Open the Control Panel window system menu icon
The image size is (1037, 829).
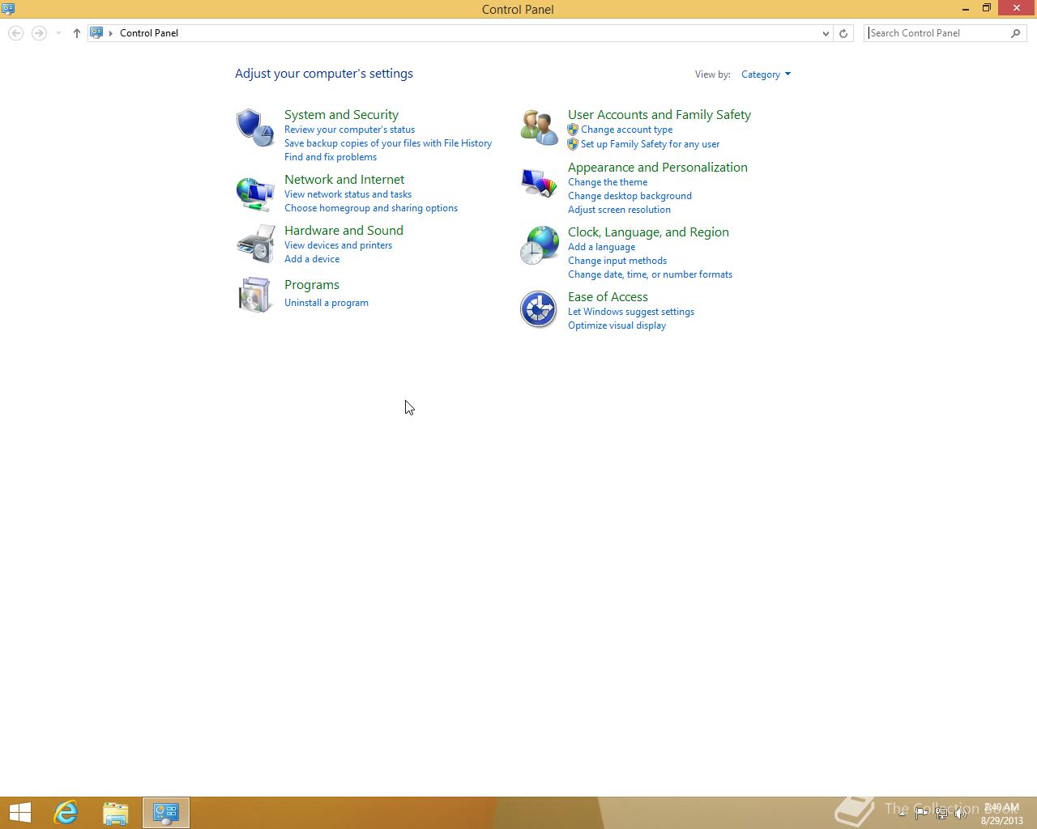point(8,9)
